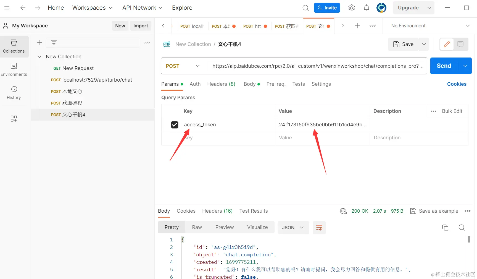This screenshot has height=279, width=477.
Task: Click Bulk Edit
Action: pos(452,111)
